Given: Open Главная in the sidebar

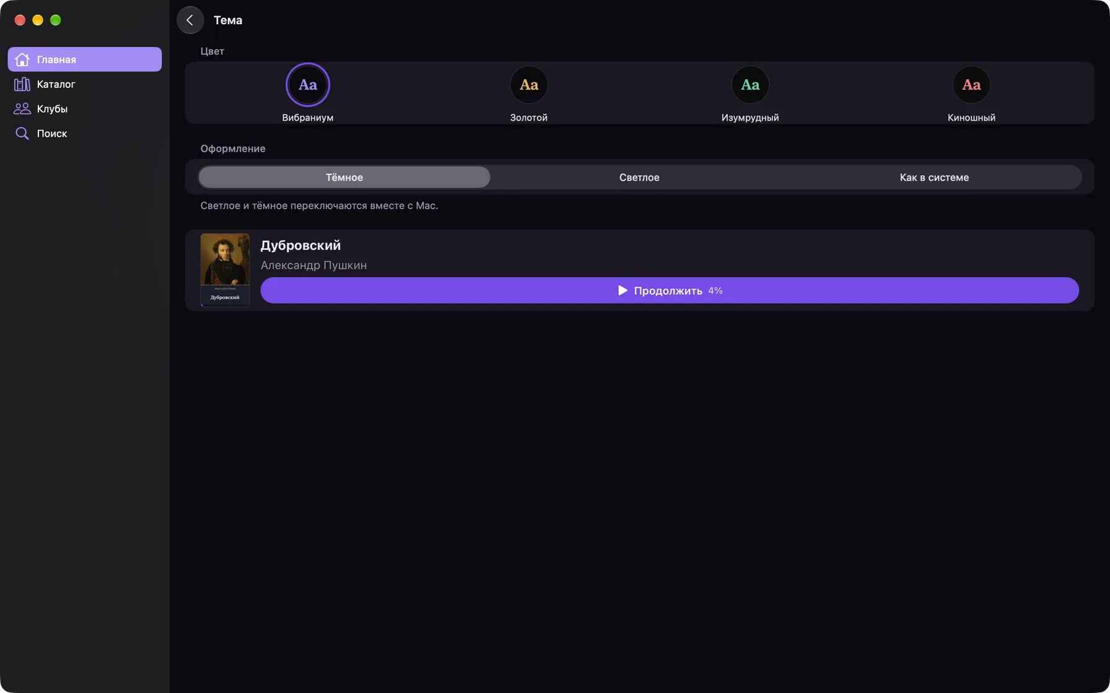Looking at the screenshot, I should (85, 59).
